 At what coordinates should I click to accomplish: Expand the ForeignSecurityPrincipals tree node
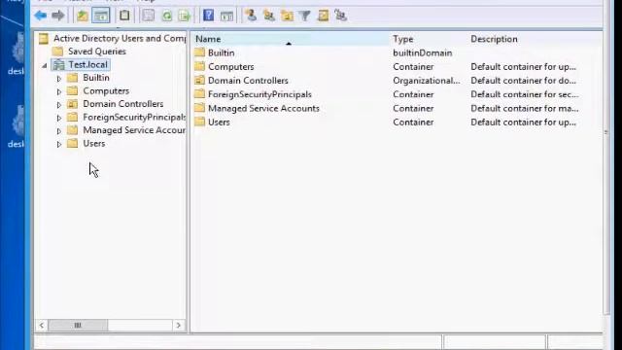[59, 118]
